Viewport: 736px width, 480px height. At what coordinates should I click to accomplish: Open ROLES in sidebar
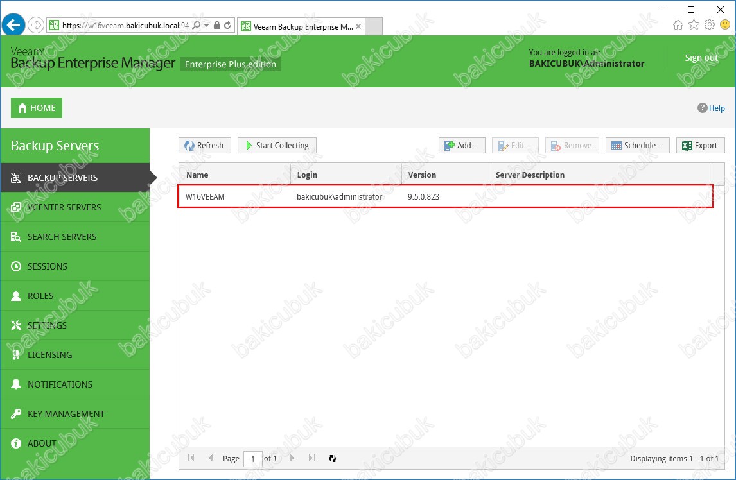(x=75, y=296)
